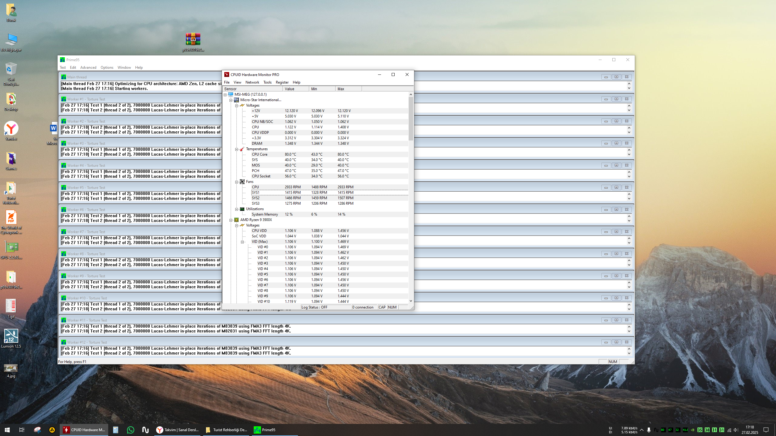
Task: Maximize the Worker #11 Torture Test subwindow
Action: click(616, 320)
